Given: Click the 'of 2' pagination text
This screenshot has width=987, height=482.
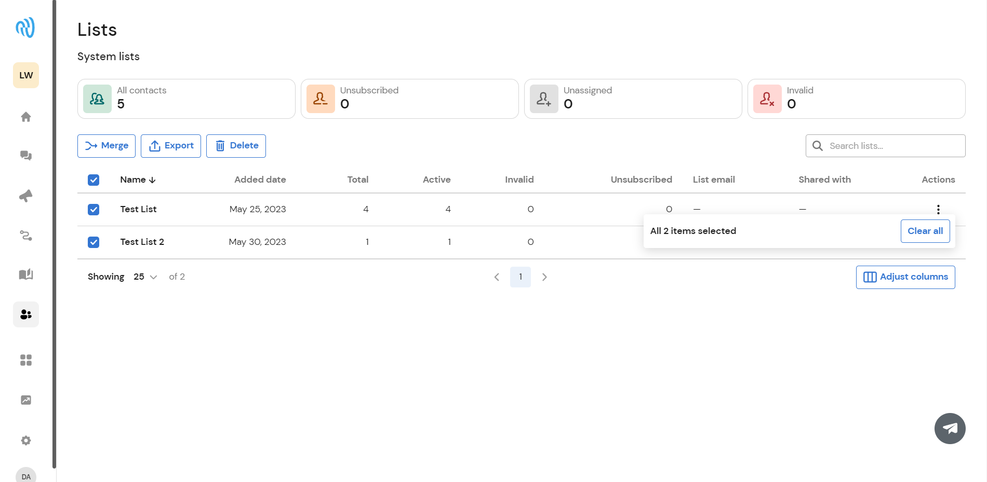Looking at the screenshot, I should [x=177, y=277].
